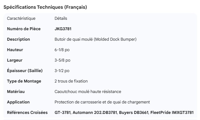This screenshot has height=120, width=200.
Task: Click the Application row label
Action: tap(18, 102)
